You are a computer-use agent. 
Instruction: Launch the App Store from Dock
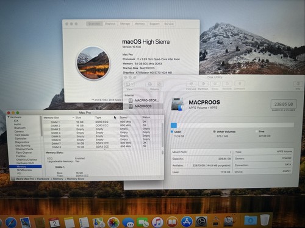187,222
